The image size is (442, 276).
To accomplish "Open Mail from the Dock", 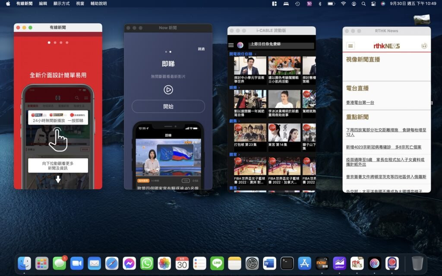I will [x=95, y=263].
